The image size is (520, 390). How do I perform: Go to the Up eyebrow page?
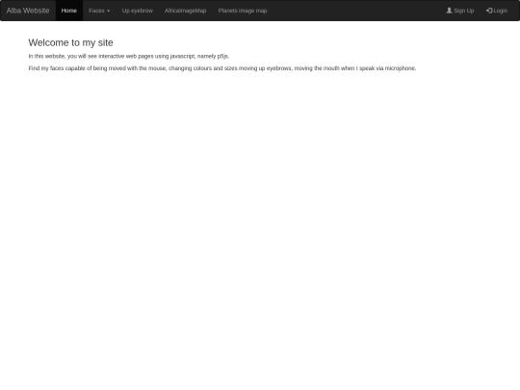[x=138, y=11]
